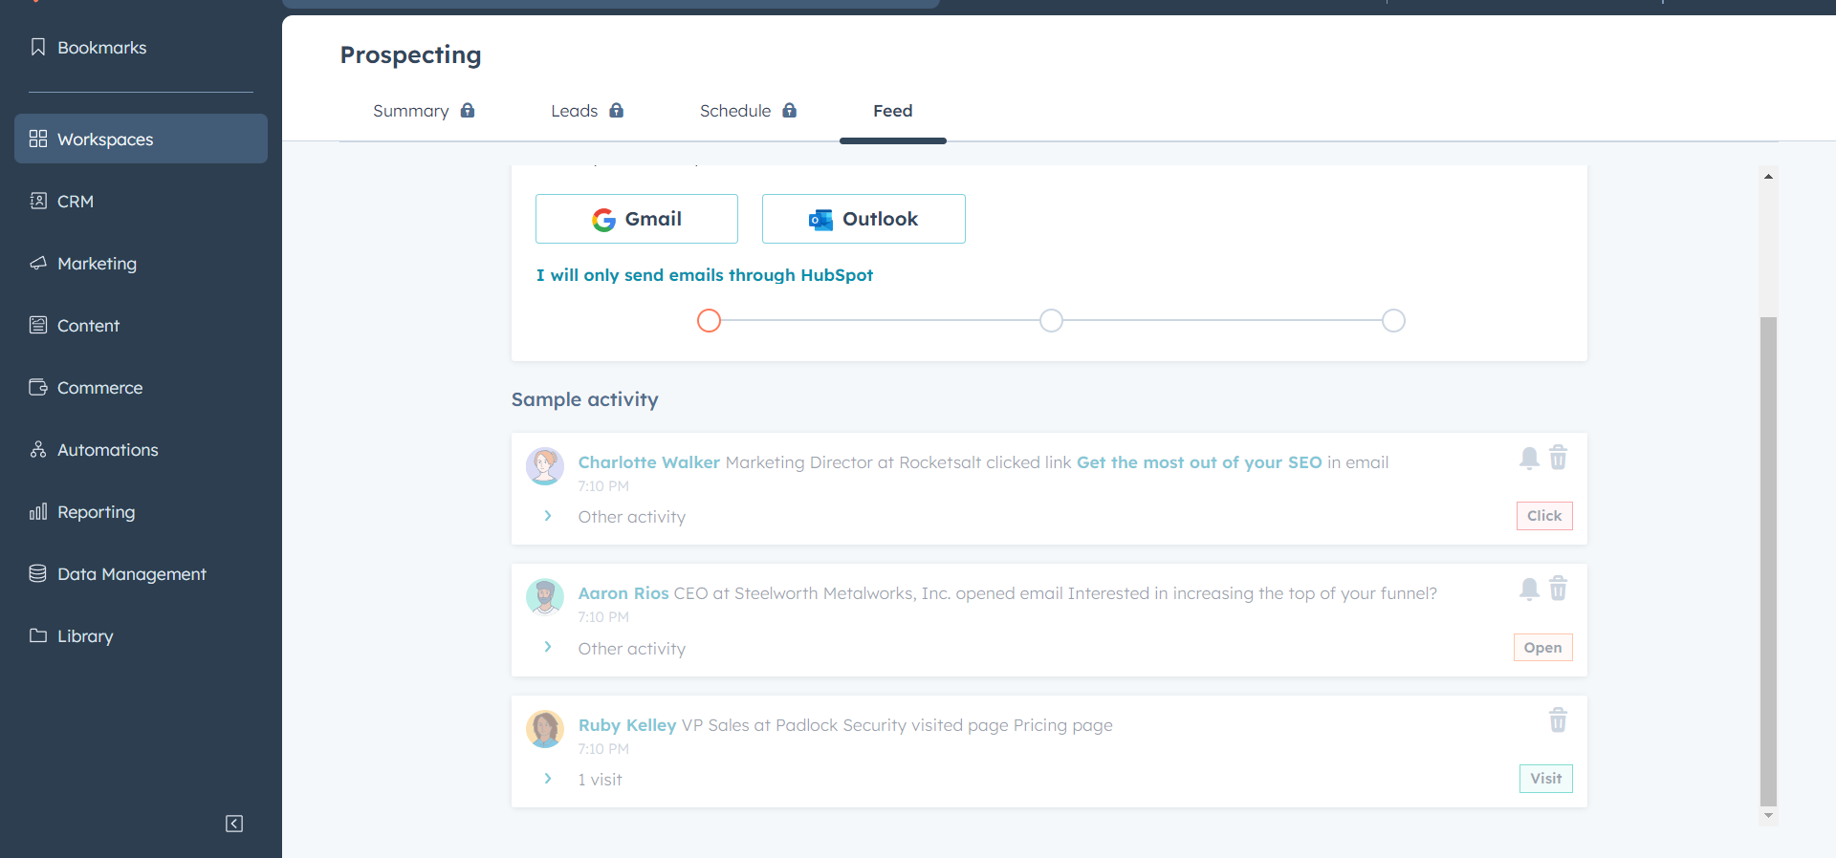Connect with the Outlook button
Screen dimensions: 1836x858
click(x=863, y=219)
